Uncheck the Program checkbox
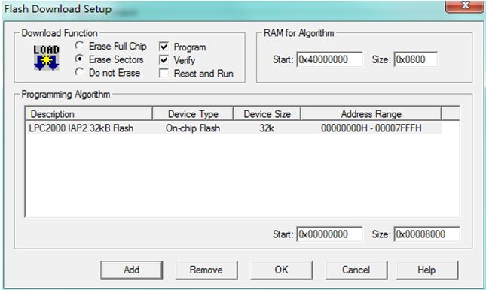The height and width of the screenshot is (290, 486). (x=164, y=47)
